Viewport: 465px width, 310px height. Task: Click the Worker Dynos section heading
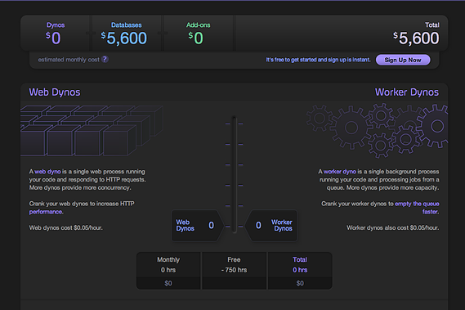(407, 92)
